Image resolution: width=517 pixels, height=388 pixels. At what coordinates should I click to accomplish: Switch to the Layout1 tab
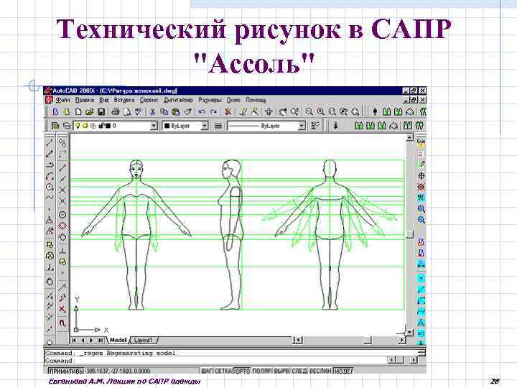pos(143,340)
